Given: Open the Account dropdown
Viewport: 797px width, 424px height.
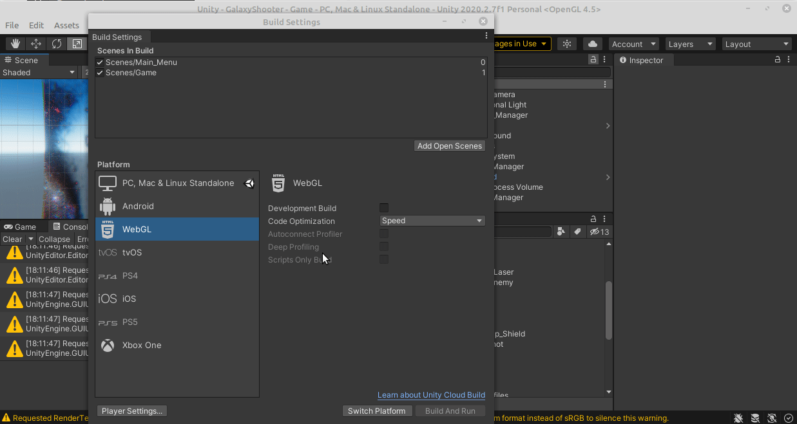Looking at the screenshot, I should tap(634, 44).
